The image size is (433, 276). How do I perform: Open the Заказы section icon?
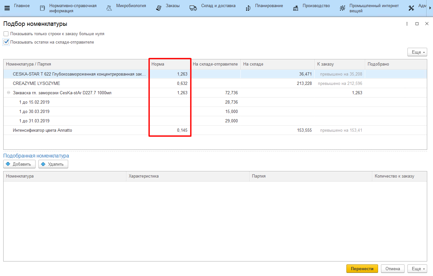(x=159, y=8)
